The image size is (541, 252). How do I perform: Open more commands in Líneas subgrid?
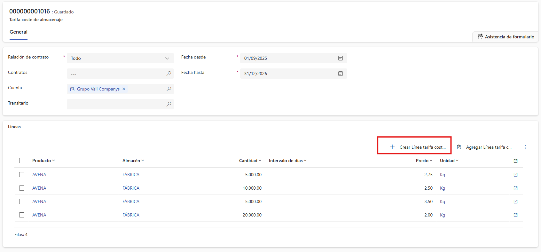click(x=525, y=147)
